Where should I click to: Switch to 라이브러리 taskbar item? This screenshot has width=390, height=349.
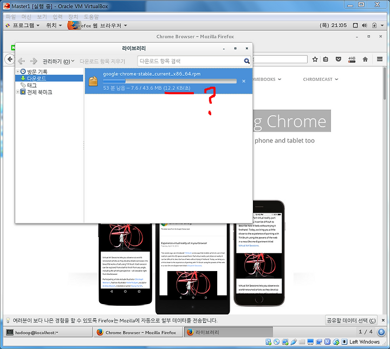point(229,332)
